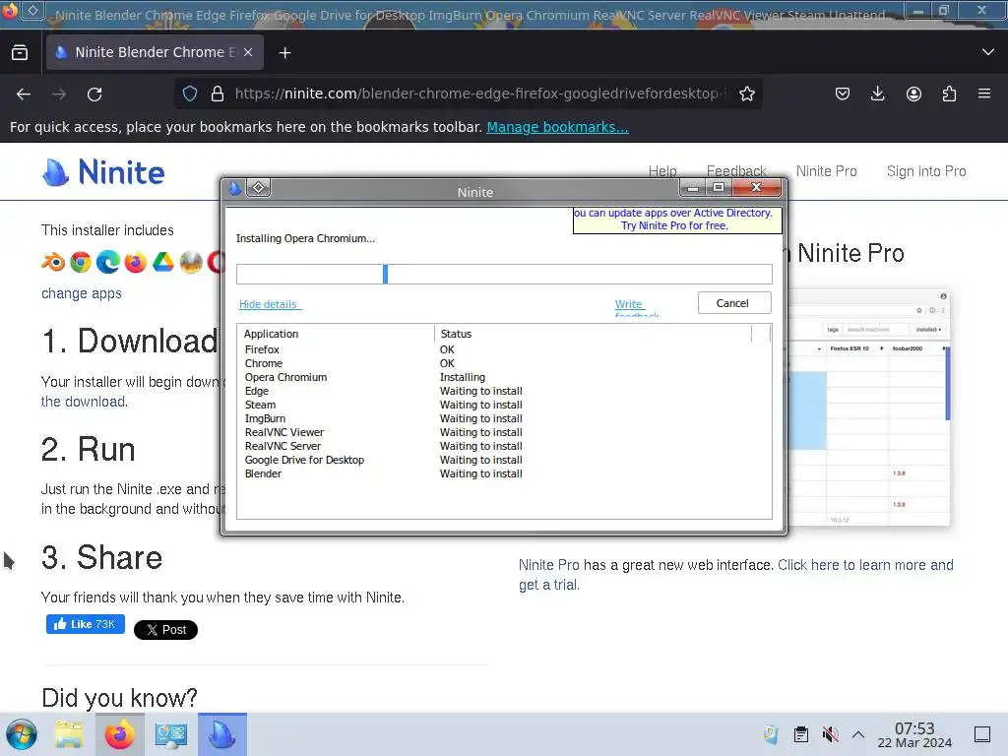
Task: Open the Firefox View icon
Action: pos(20,52)
